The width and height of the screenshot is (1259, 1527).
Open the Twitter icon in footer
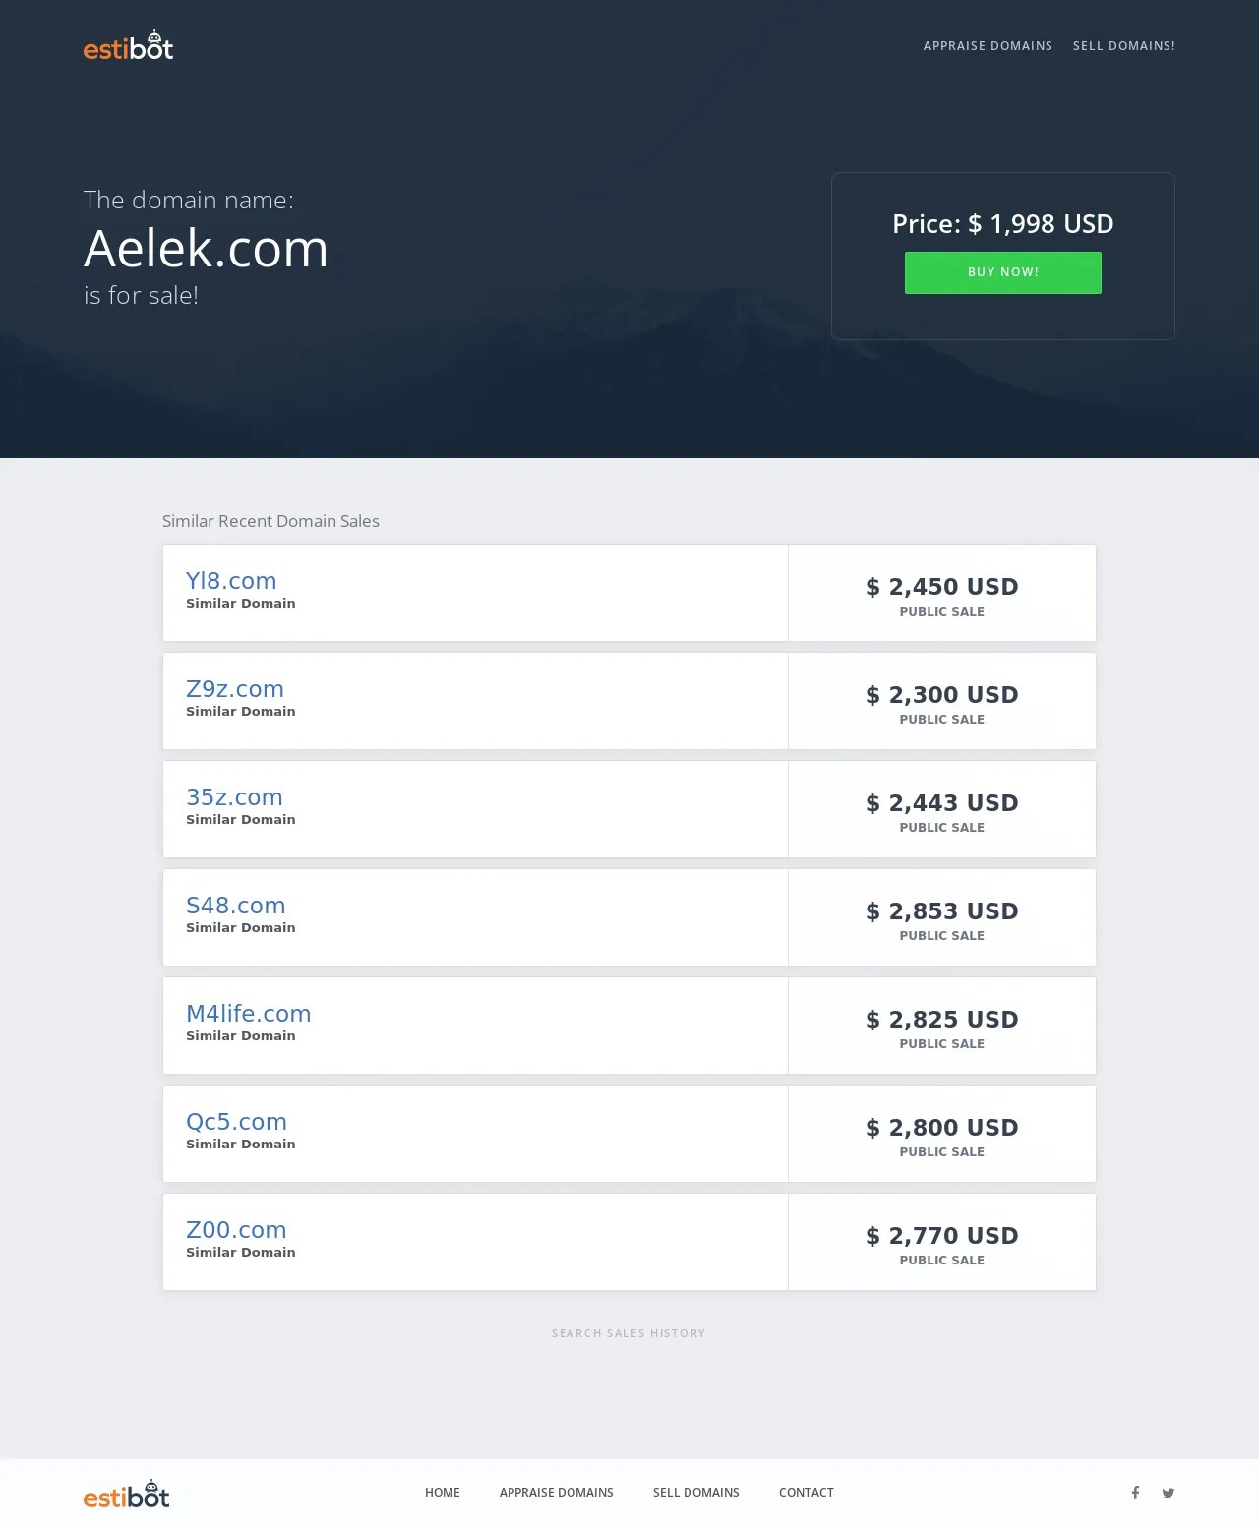[x=1169, y=1493]
